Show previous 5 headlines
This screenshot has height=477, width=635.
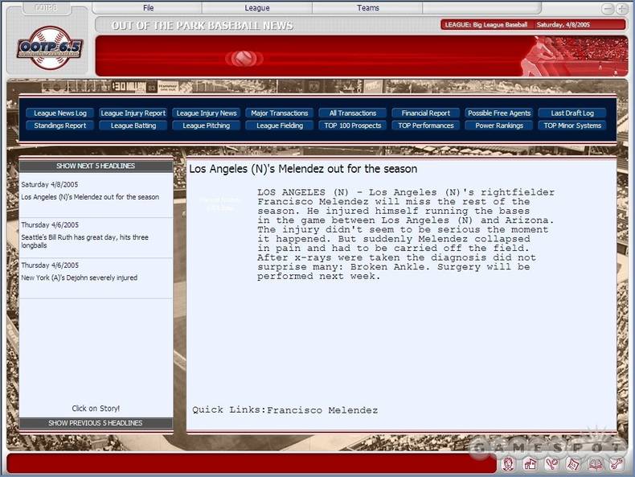(x=96, y=423)
